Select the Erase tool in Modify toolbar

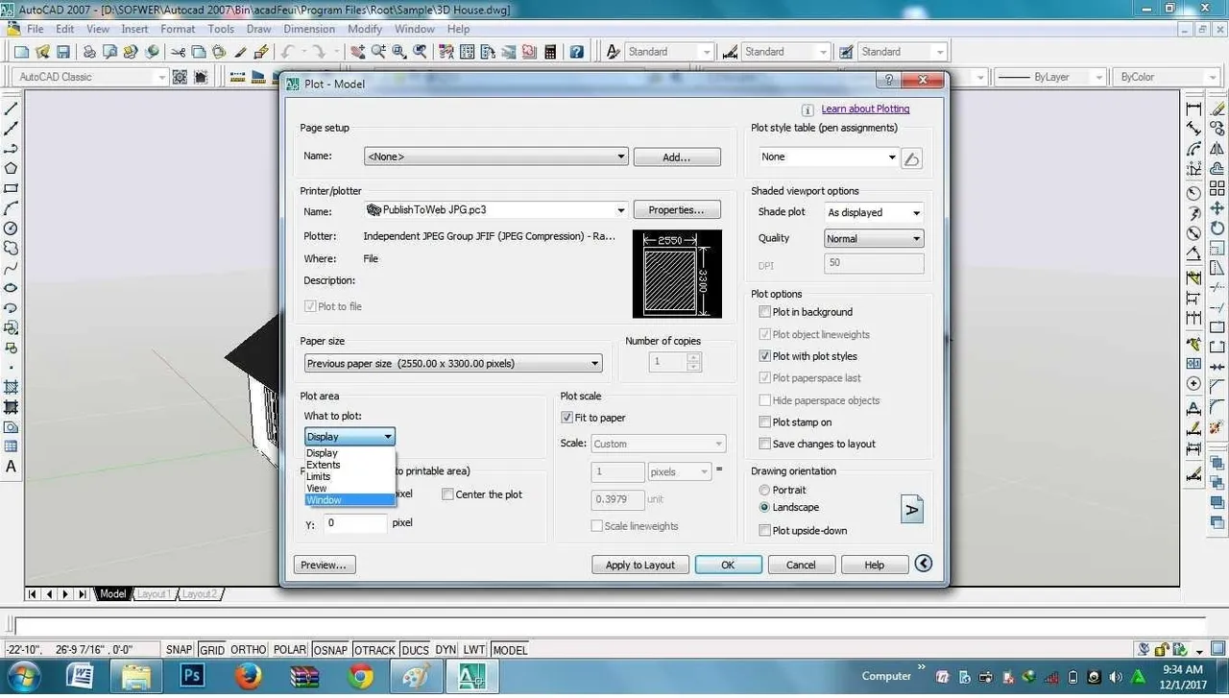(1217, 108)
